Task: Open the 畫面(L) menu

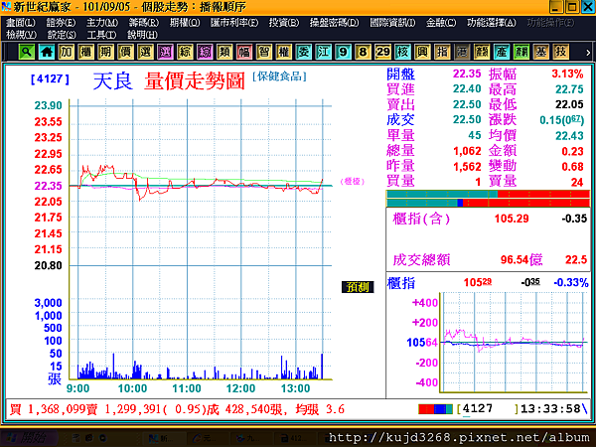Action: (x=21, y=23)
